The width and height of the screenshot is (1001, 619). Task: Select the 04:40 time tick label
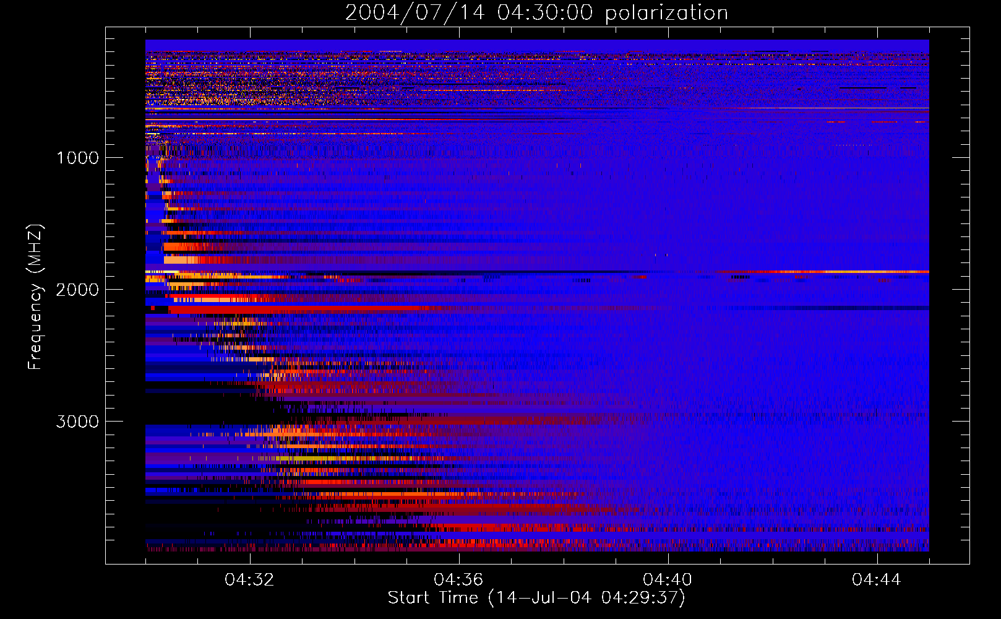[668, 580]
